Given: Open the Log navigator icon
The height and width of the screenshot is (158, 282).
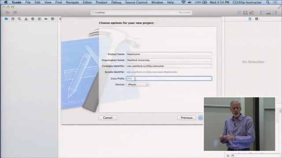Looking at the screenshot, I should pos(52,19).
